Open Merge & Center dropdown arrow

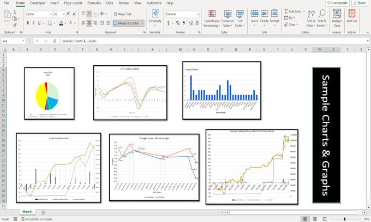[x=142, y=23]
